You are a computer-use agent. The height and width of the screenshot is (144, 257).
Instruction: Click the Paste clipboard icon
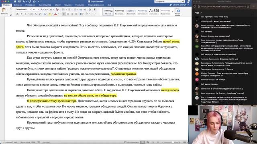point(4,10)
